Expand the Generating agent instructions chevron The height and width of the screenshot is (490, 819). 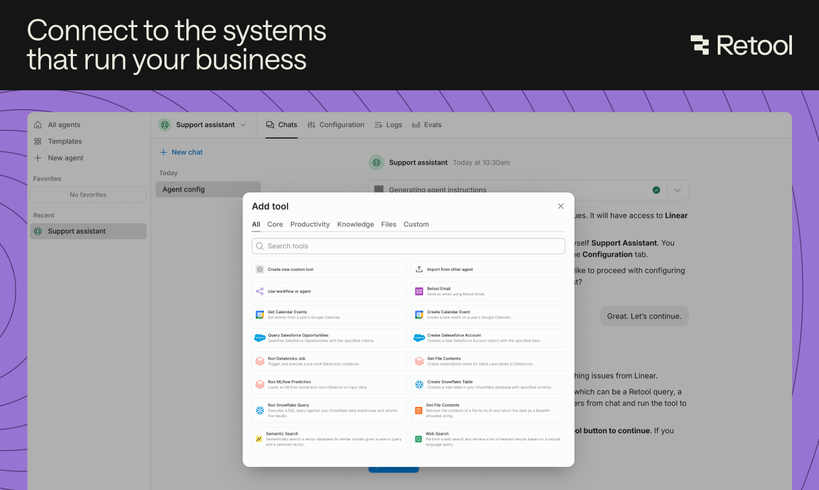[677, 190]
